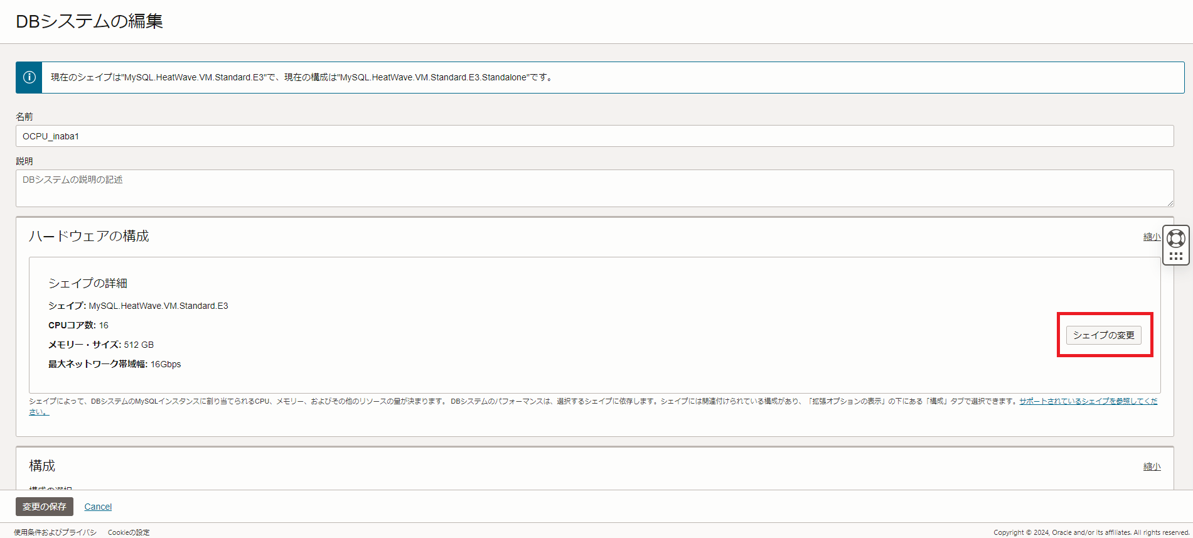The image size is (1193, 538).
Task: Open the Cookieの設定 footer link
Action: tap(129, 532)
